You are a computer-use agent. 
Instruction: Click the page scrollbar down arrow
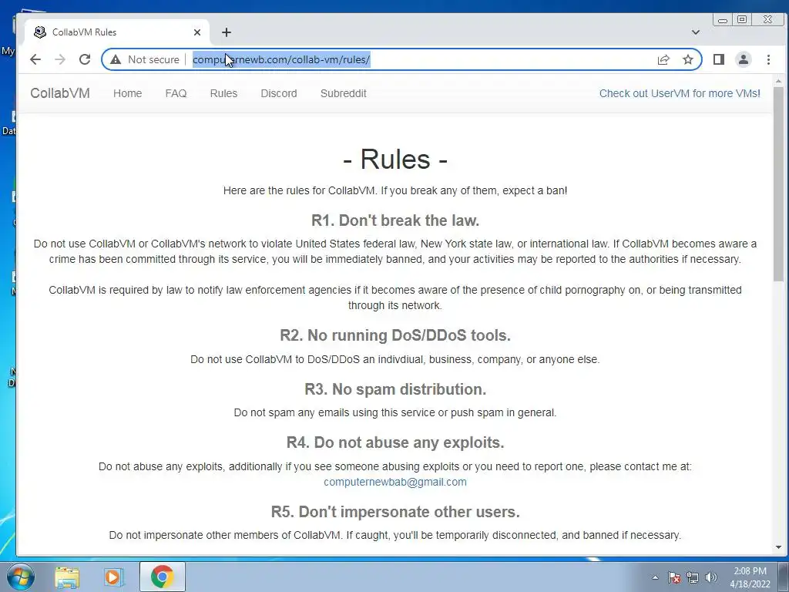tap(778, 547)
